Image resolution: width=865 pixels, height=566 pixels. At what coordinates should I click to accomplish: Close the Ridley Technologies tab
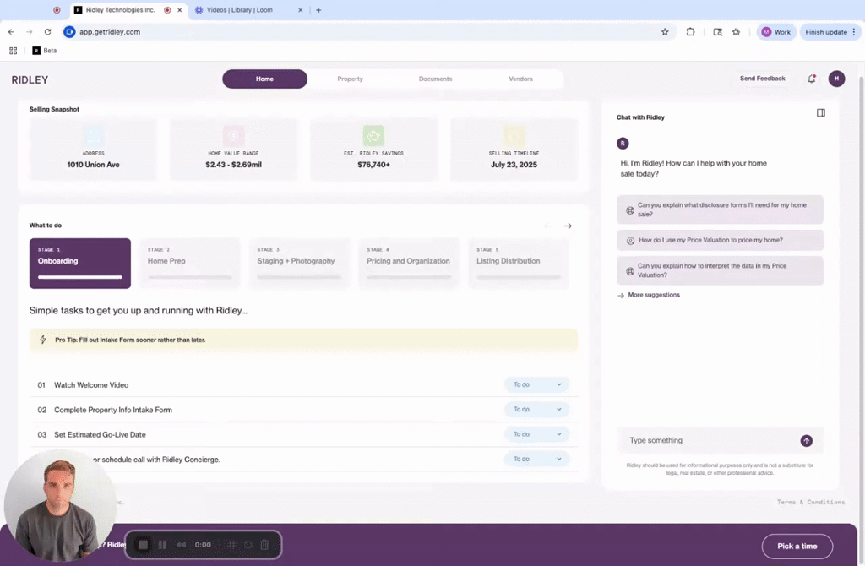(179, 10)
